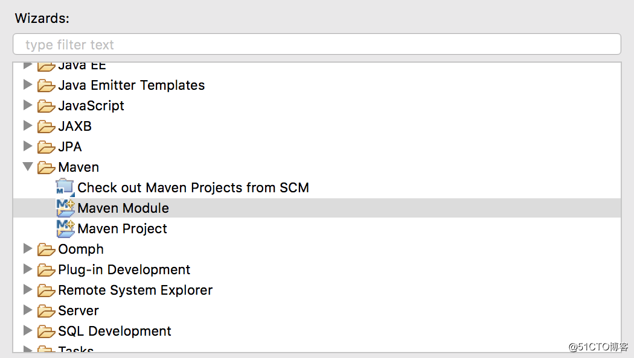Click the type filter text field
The width and height of the screenshot is (634, 358).
click(x=317, y=44)
